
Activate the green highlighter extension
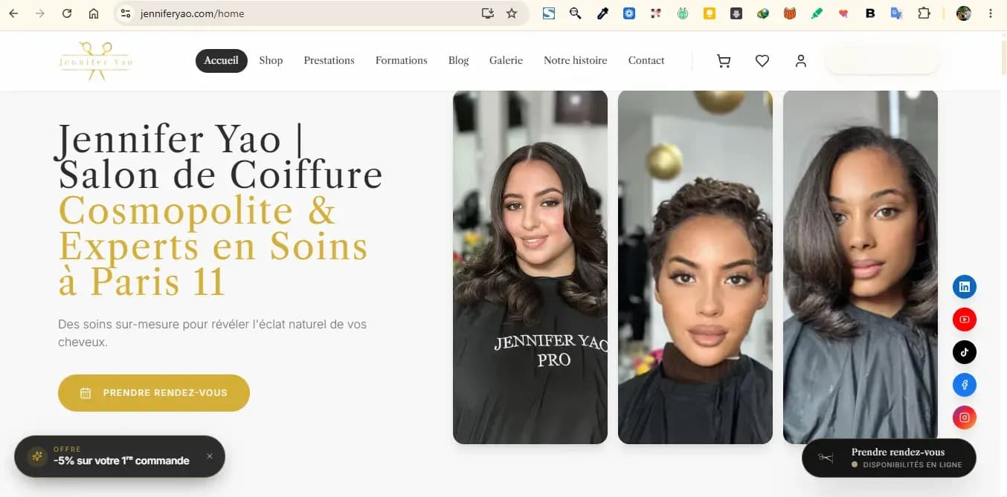[x=817, y=13]
